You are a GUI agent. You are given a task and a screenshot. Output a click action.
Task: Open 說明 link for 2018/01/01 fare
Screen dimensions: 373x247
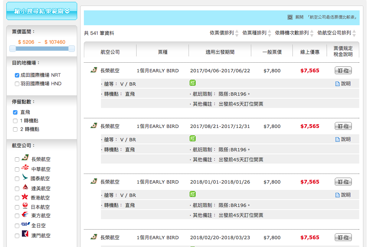[343, 195]
